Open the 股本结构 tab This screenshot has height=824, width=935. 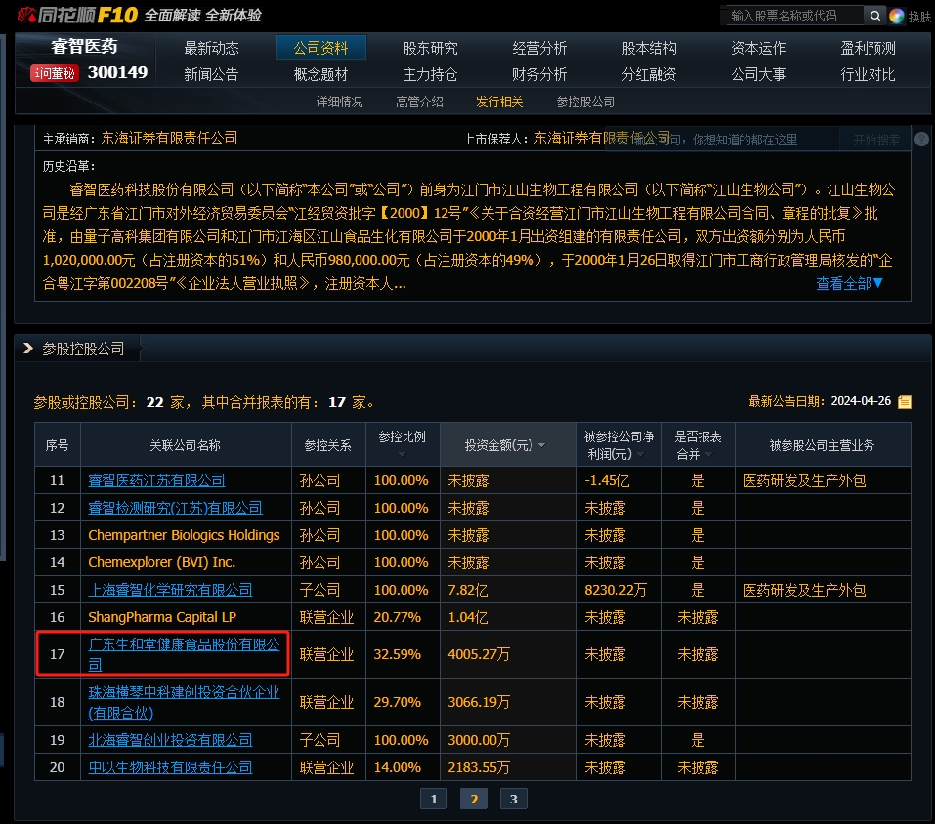(649, 48)
